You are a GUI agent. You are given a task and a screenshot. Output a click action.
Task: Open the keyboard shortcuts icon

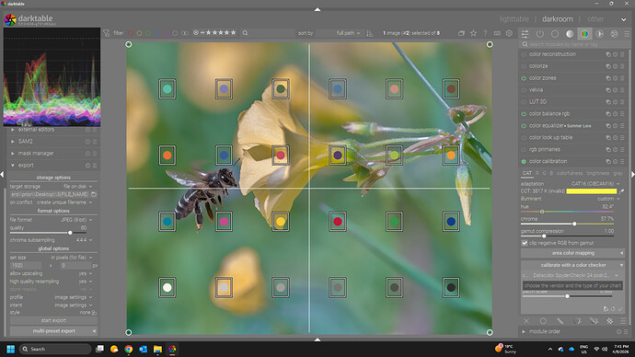497,33
